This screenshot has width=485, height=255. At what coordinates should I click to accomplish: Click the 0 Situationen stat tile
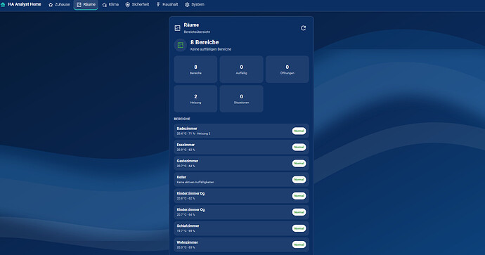(241, 99)
